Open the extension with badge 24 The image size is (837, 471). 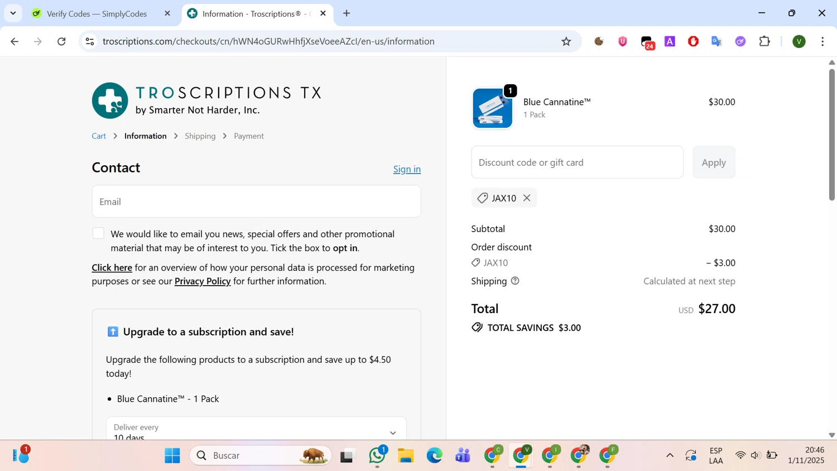click(x=647, y=42)
